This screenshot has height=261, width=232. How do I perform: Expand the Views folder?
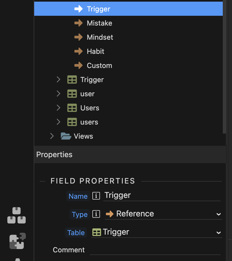coord(52,136)
